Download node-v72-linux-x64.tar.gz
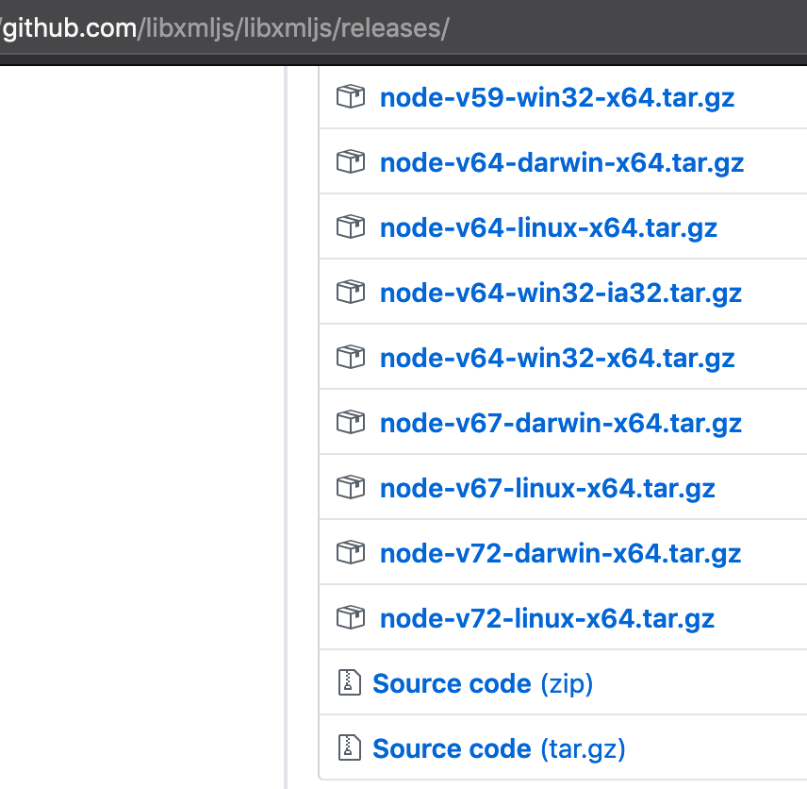The width and height of the screenshot is (807, 789). (x=547, y=617)
